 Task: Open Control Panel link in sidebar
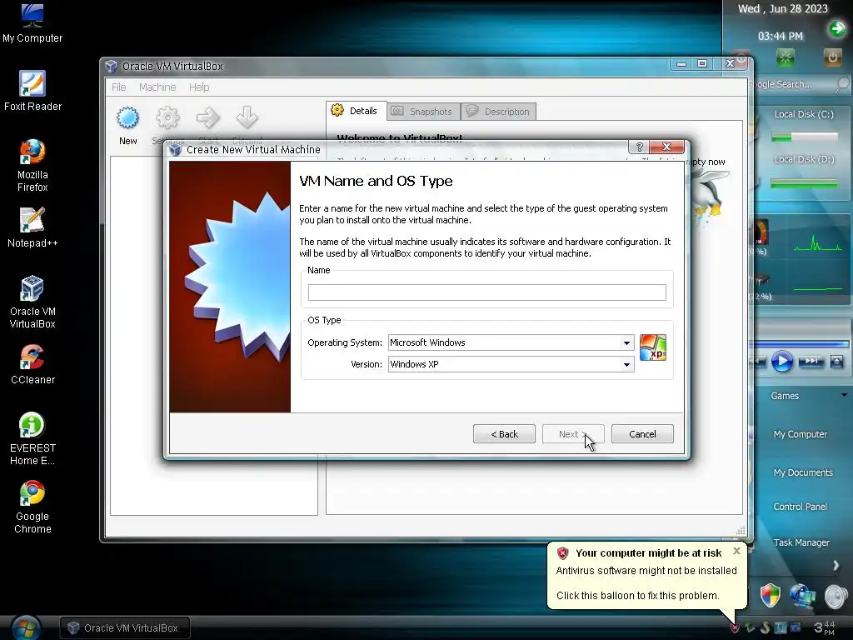pyautogui.click(x=801, y=507)
